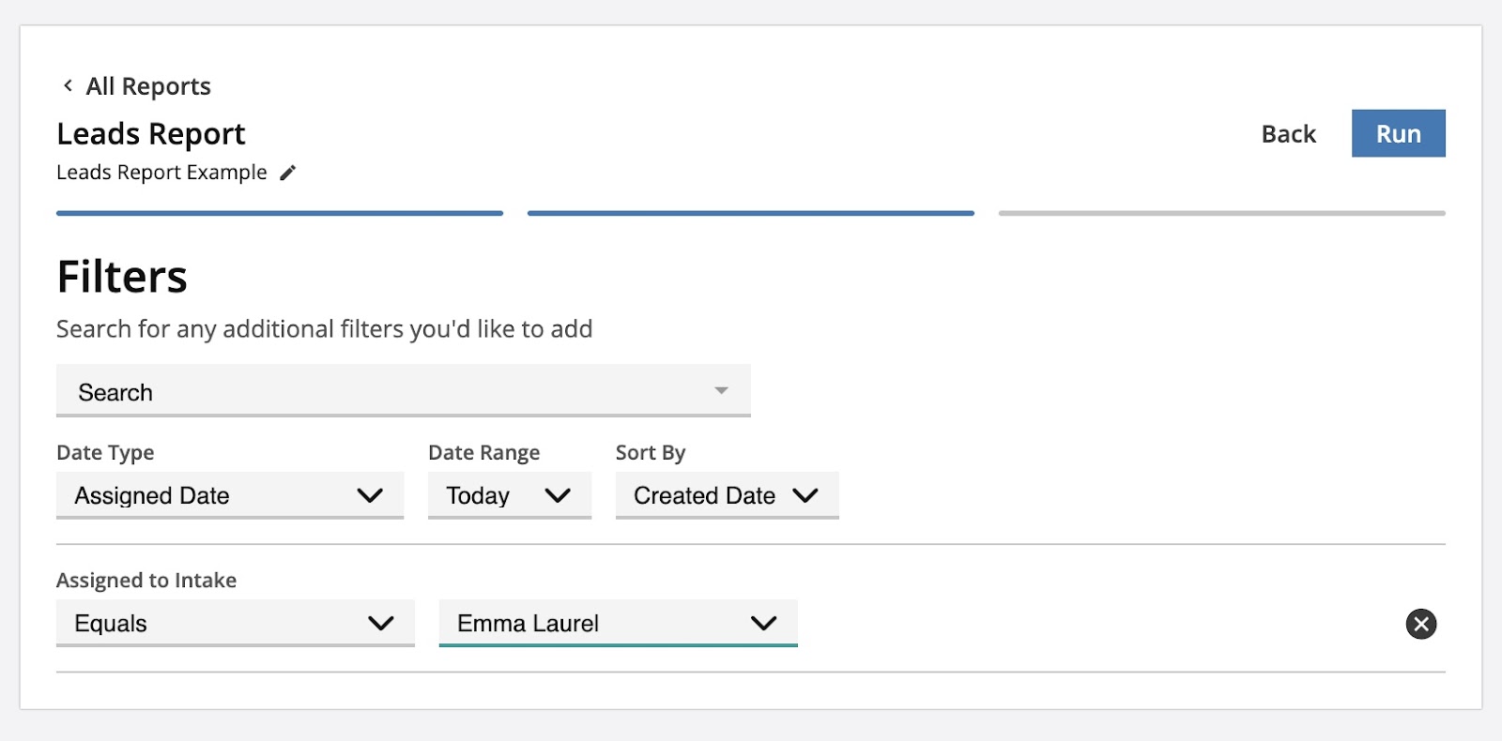
Task: Click the chevron arrow beside Emma Laurel
Action: (x=764, y=623)
